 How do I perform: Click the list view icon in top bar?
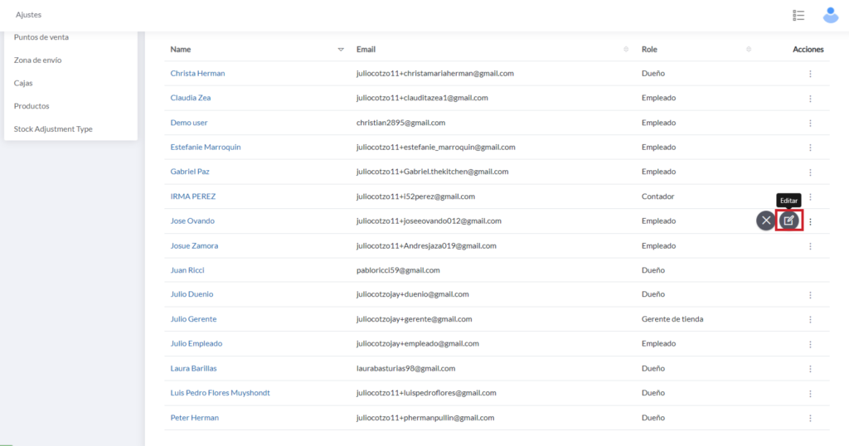(x=798, y=15)
